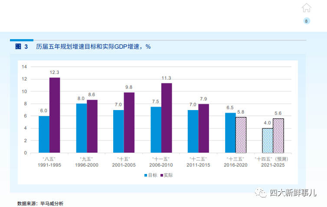
Task: Click the page number 8 badge
Action: pyautogui.click(x=307, y=21)
